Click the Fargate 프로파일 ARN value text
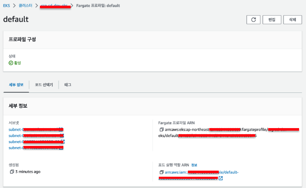The image size is (306, 188). pos(229,132)
